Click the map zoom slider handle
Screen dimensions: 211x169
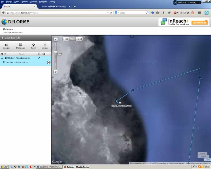[56, 52]
